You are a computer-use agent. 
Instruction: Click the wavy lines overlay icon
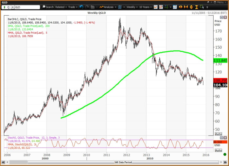(120, 7)
